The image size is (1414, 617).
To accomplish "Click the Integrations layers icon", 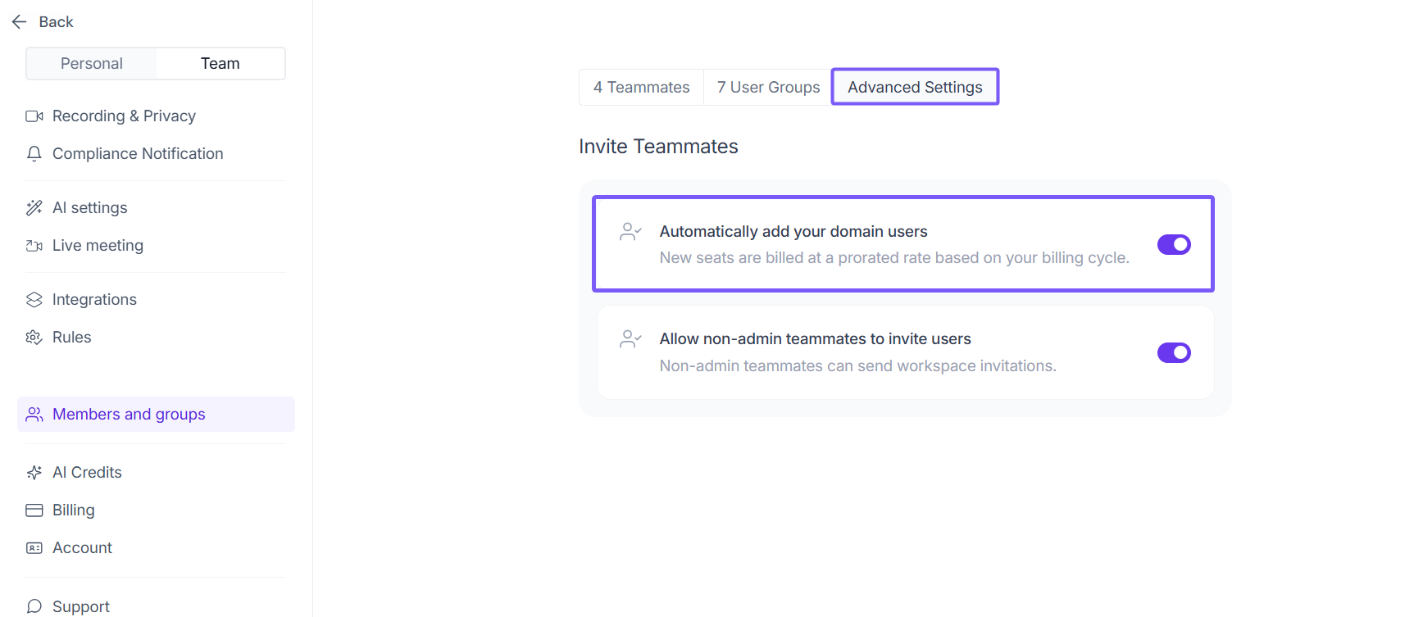I will point(34,300).
